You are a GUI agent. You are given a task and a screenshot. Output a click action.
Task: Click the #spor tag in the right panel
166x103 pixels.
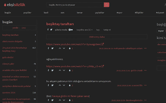tap(161, 31)
